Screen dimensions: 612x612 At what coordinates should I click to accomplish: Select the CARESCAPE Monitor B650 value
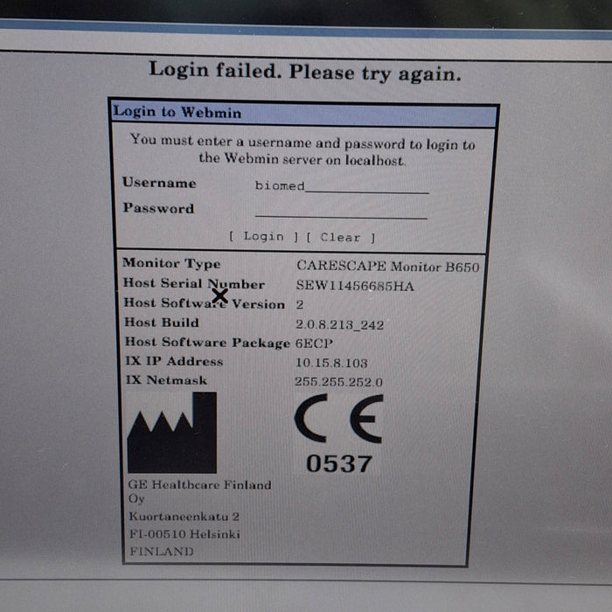coord(387,267)
